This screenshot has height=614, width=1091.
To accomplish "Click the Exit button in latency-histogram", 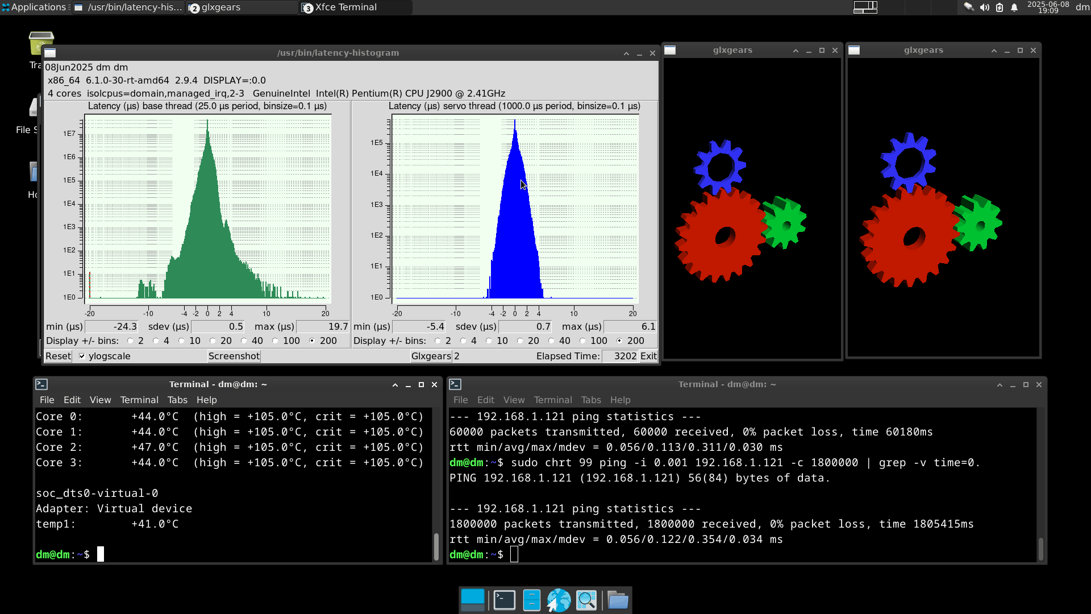I will click(648, 356).
